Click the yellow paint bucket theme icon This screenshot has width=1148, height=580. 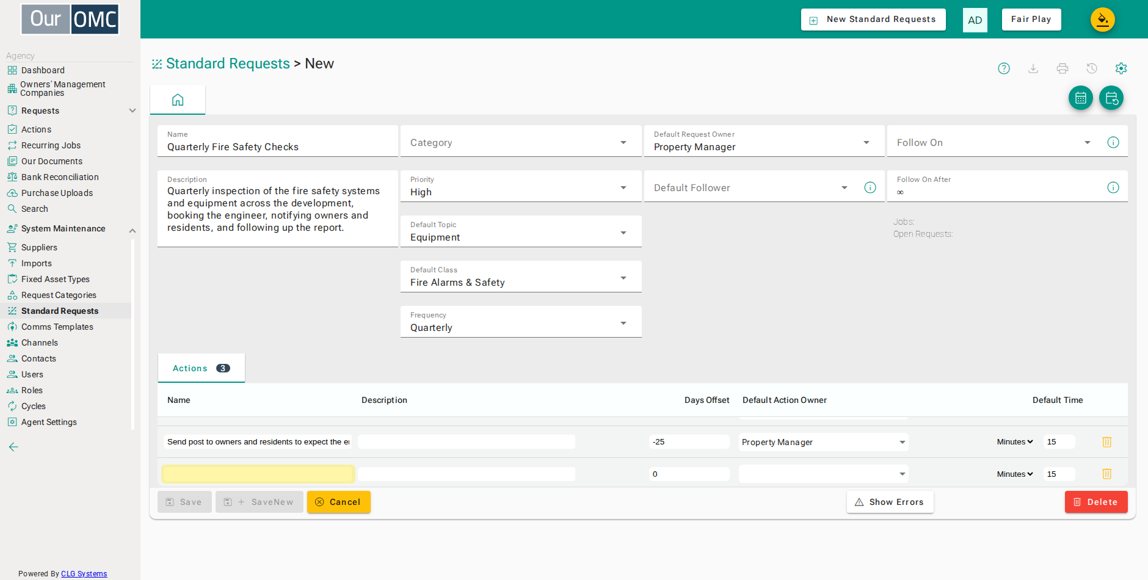(1103, 20)
